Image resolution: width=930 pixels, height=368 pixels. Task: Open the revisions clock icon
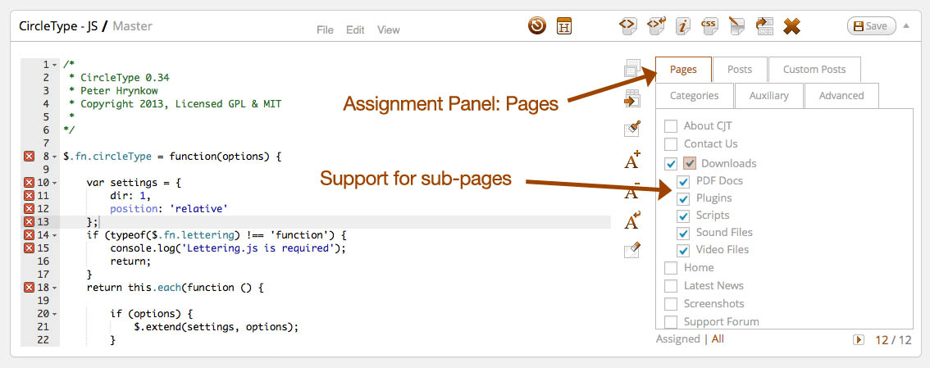(537, 26)
